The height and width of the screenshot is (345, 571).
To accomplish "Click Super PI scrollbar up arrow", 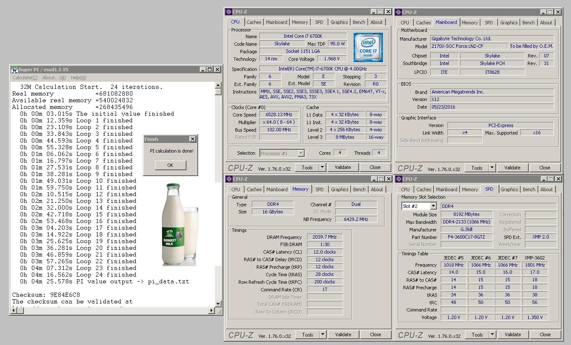I will (218, 86).
